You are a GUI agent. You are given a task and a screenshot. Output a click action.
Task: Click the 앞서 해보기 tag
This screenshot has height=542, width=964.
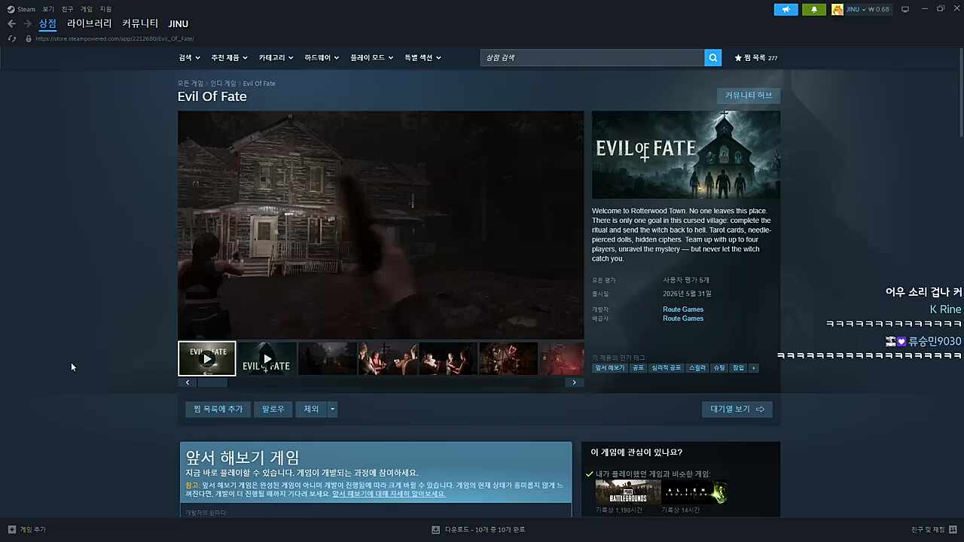(610, 367)
